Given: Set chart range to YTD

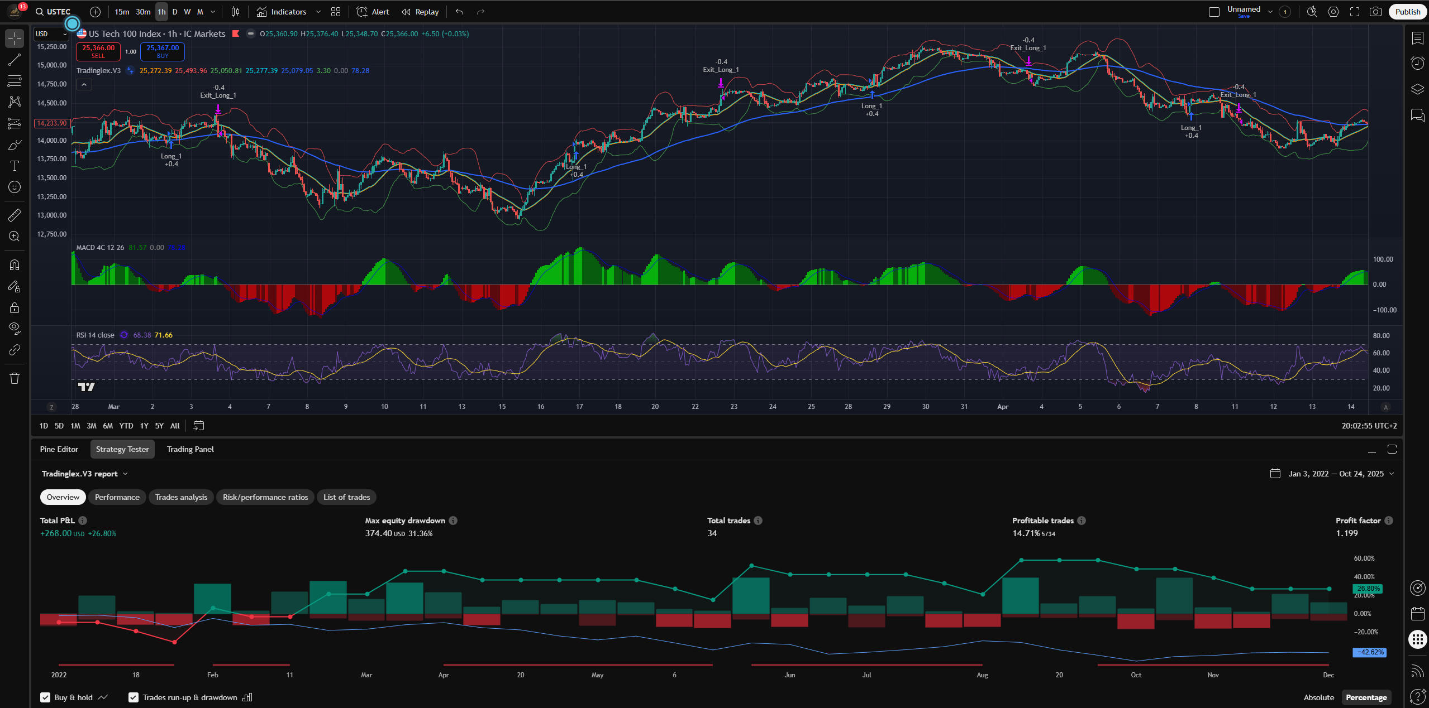Looking at the screenshot, I should point(126,426).
